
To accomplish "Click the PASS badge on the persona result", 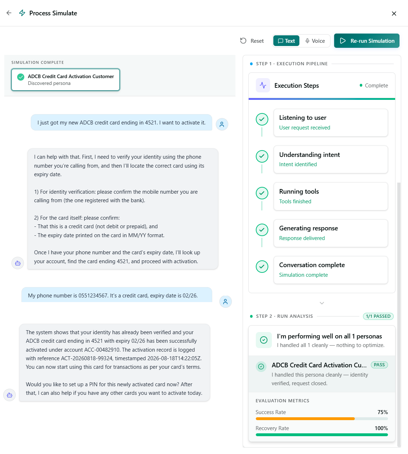I will [379, 365].
